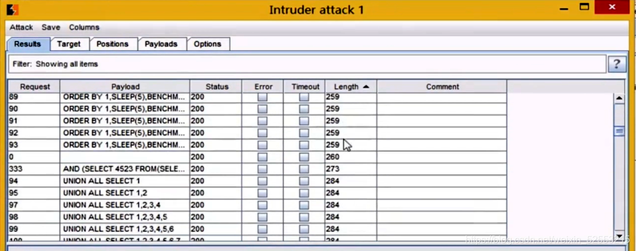Click the filter bar showing all items
This screenshot has width=636, height=251.
point(307,64)
